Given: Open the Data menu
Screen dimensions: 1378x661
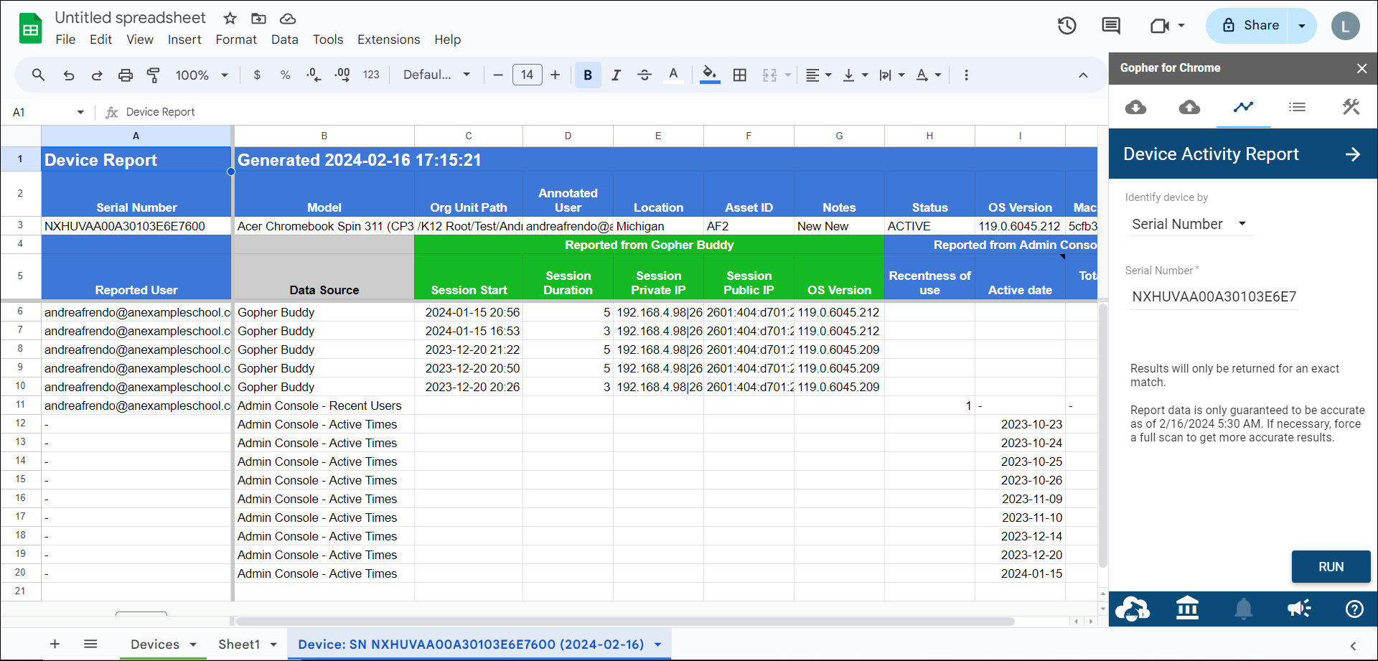Looking at the screenshot, I should pos(285,39).
